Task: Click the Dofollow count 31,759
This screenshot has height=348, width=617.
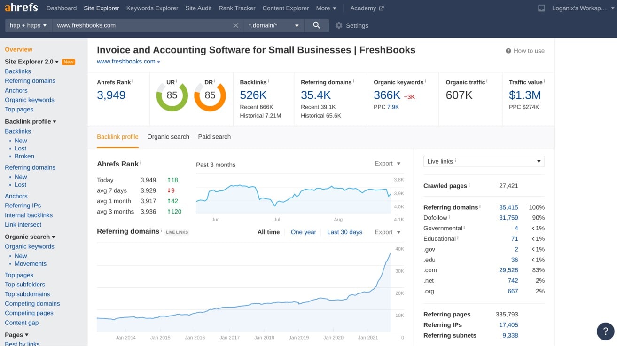Action: click(x=508, y=218)
